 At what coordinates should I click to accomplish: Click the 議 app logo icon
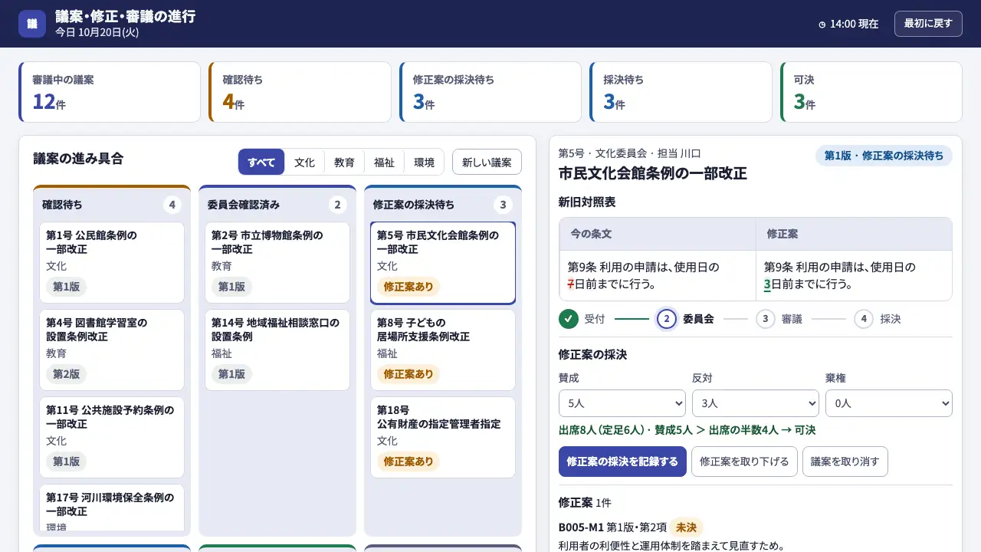(32, 24)
